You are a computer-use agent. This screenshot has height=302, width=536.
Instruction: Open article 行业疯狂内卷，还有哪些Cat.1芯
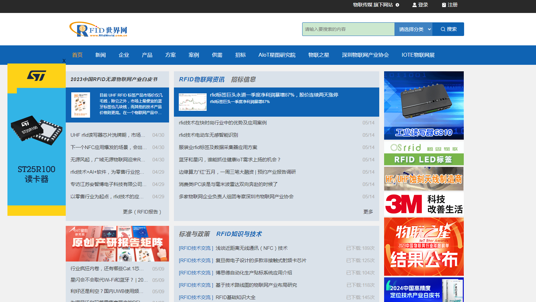(107, 269)
